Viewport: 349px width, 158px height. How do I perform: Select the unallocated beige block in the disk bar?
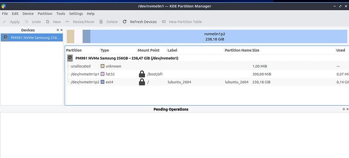pyautogui.click(x=70, y=36)
